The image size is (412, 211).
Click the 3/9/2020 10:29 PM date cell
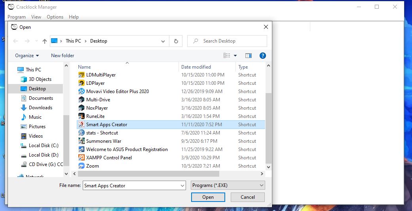pyautogui.click(x=201, y=158)
